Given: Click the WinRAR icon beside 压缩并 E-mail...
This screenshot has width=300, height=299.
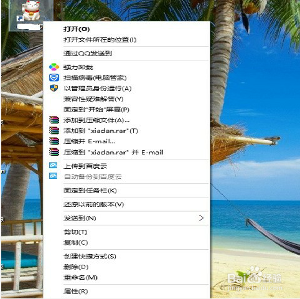Looking at the screenshot, I should pos(54,141).
